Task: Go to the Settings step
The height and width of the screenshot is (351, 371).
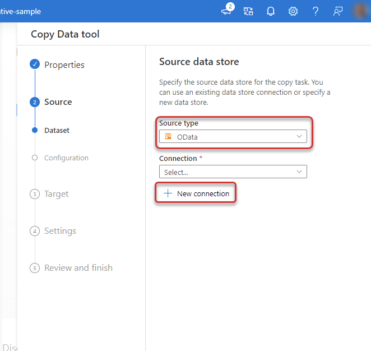Action: [60, 231]
